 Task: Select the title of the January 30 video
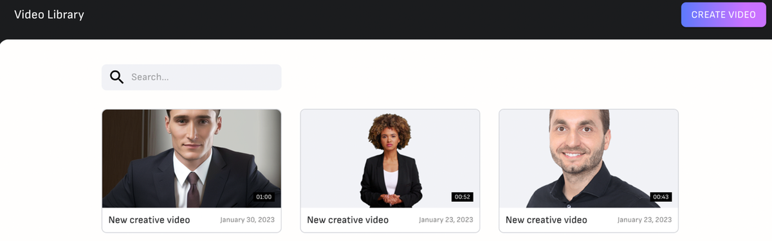tap(149, 220)
